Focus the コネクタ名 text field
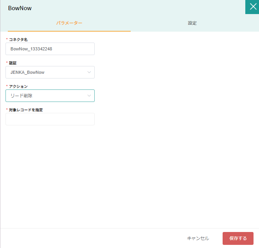The height and width of the screenshot is (248, 259). [x=50, y=49]
